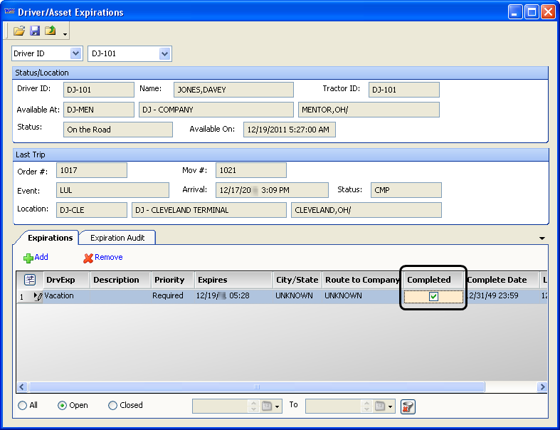Switch to the Expiration Audit tab
Viewport: 560px width, 430px height.
tap(117, 238)
